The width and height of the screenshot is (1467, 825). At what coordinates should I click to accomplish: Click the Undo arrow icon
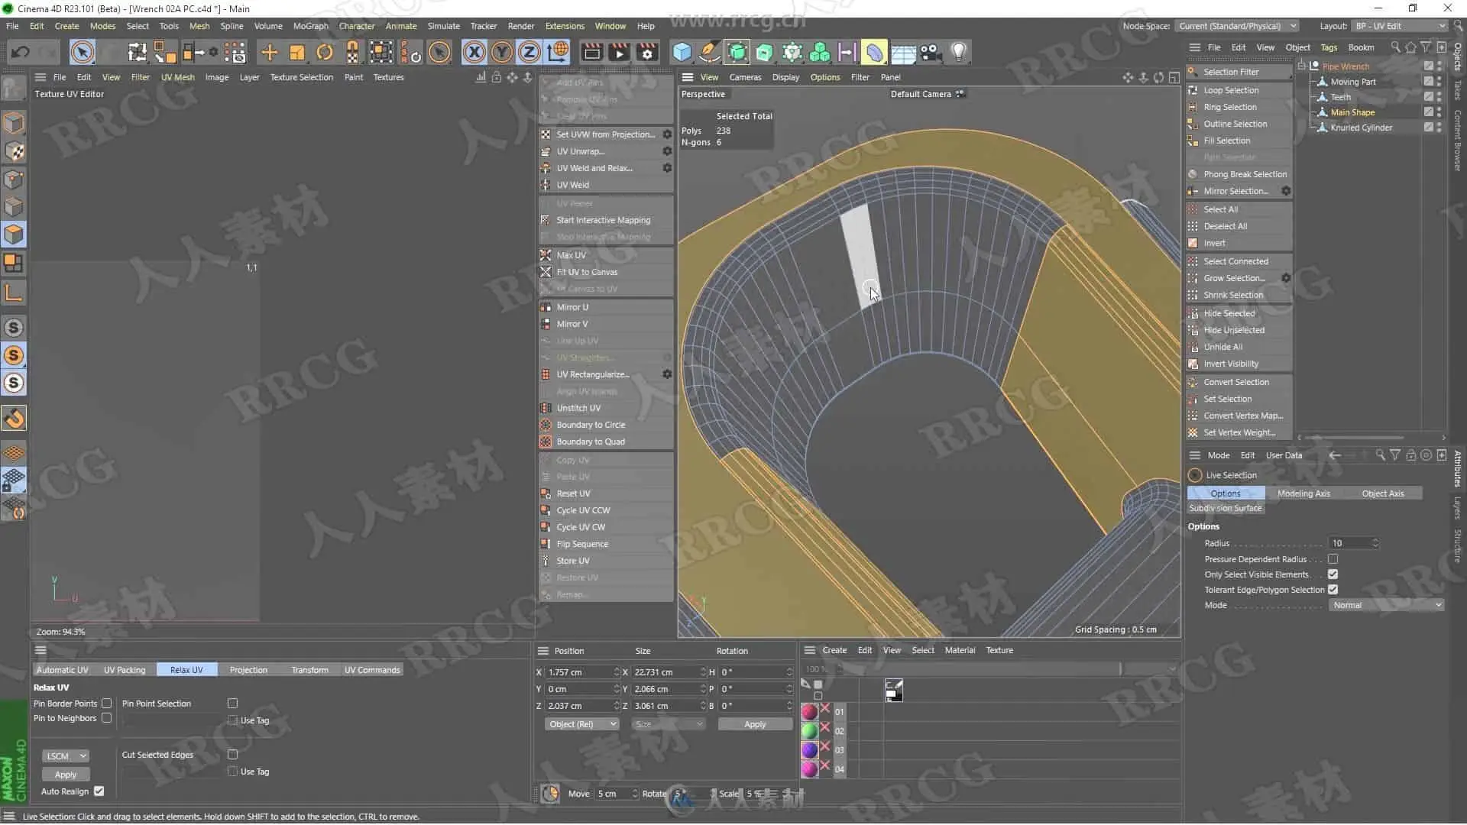coord(21,52)
